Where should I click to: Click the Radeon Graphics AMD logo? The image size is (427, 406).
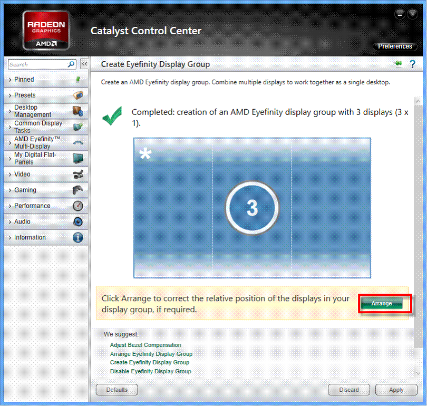46,31
